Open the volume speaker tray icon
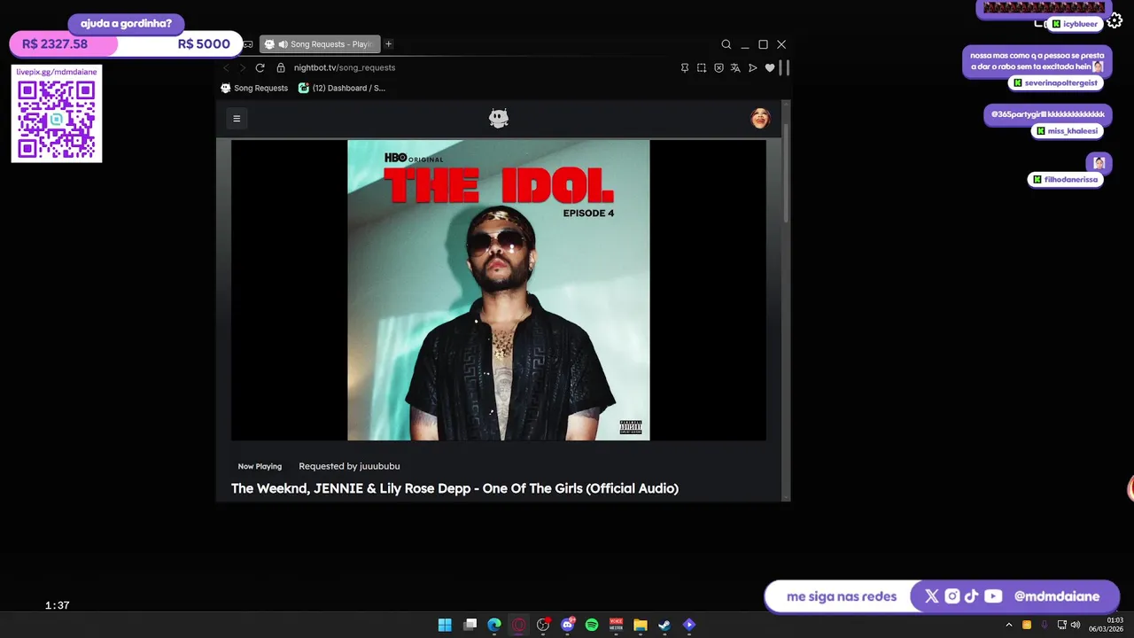Viewport: 1134px width, 638px height. [x=1076, y=625]
